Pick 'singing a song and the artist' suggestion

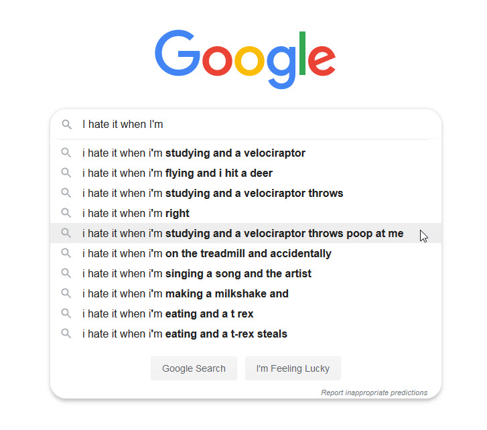click(196, 274)
